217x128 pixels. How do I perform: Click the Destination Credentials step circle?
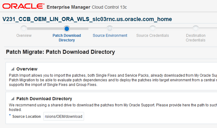tap(196, 29)
